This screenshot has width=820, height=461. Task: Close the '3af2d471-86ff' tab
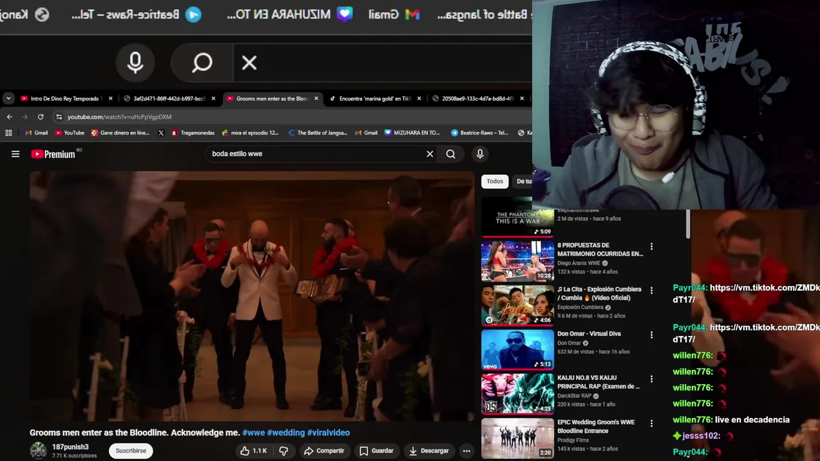(213, 99)
